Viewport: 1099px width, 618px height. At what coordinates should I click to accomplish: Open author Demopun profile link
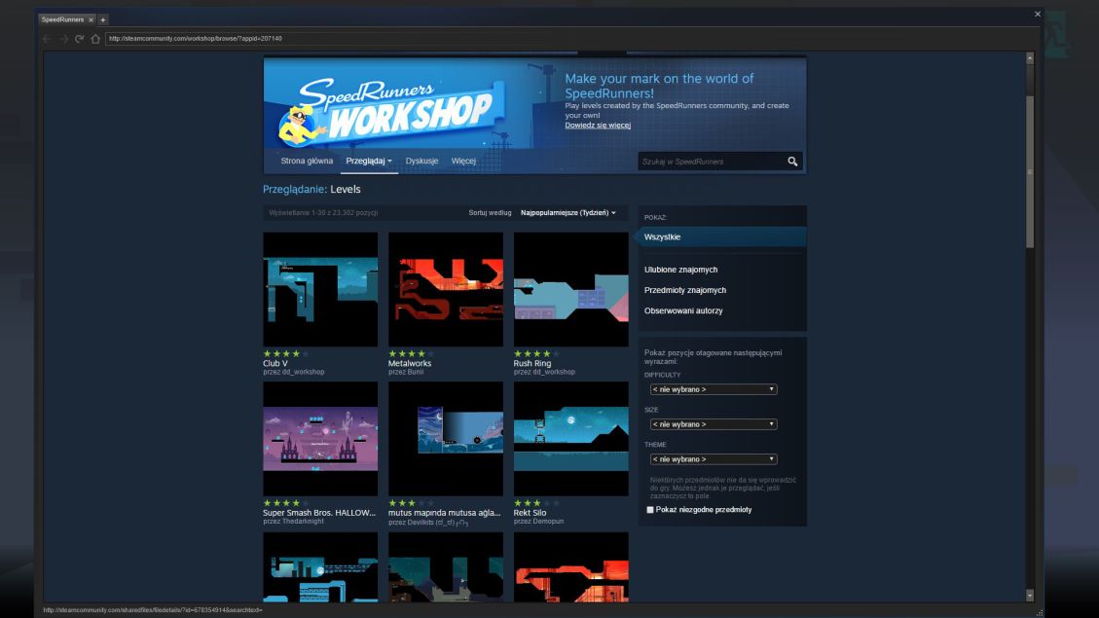[x=548, y=522]
